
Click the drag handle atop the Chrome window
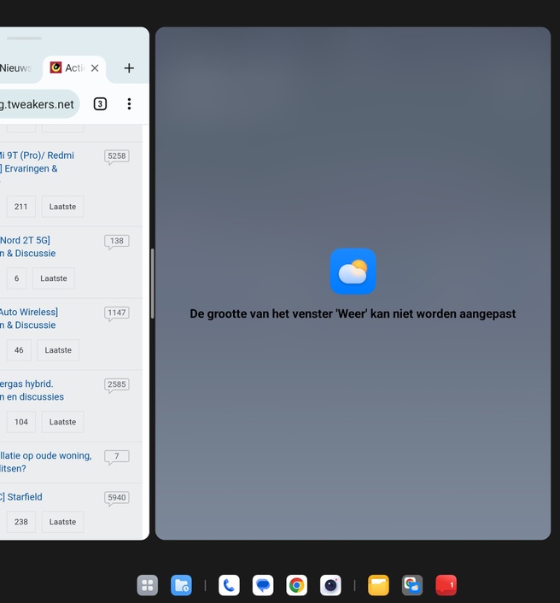coord(24,38)
